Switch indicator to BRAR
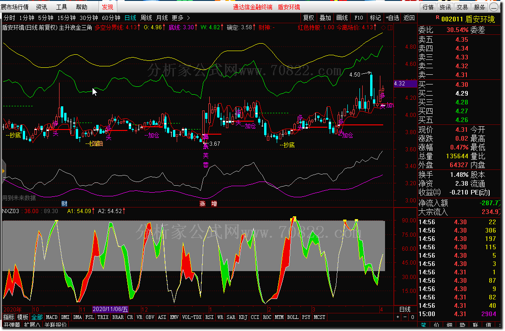The width and height of the screenshot is (505, 331). [x=118, y=317]
